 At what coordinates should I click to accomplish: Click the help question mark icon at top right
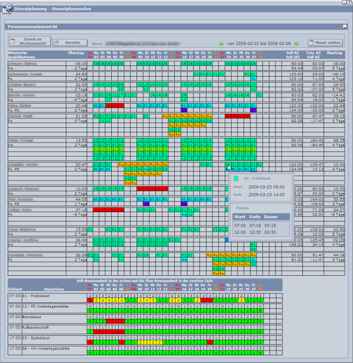[x=349, y=2]
